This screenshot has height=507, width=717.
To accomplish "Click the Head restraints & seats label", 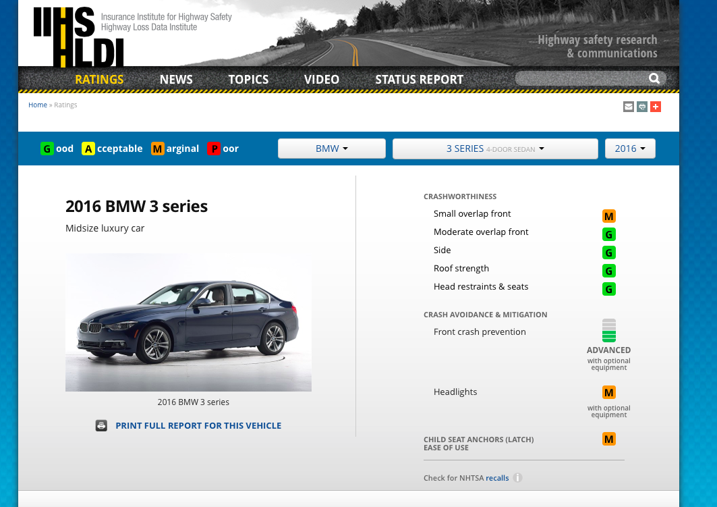I will (481, 286).
